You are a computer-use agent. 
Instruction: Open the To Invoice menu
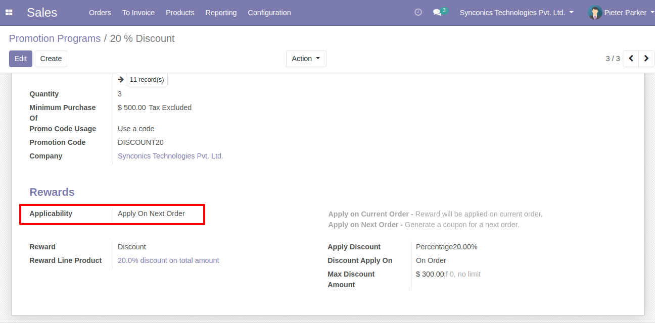138,13
